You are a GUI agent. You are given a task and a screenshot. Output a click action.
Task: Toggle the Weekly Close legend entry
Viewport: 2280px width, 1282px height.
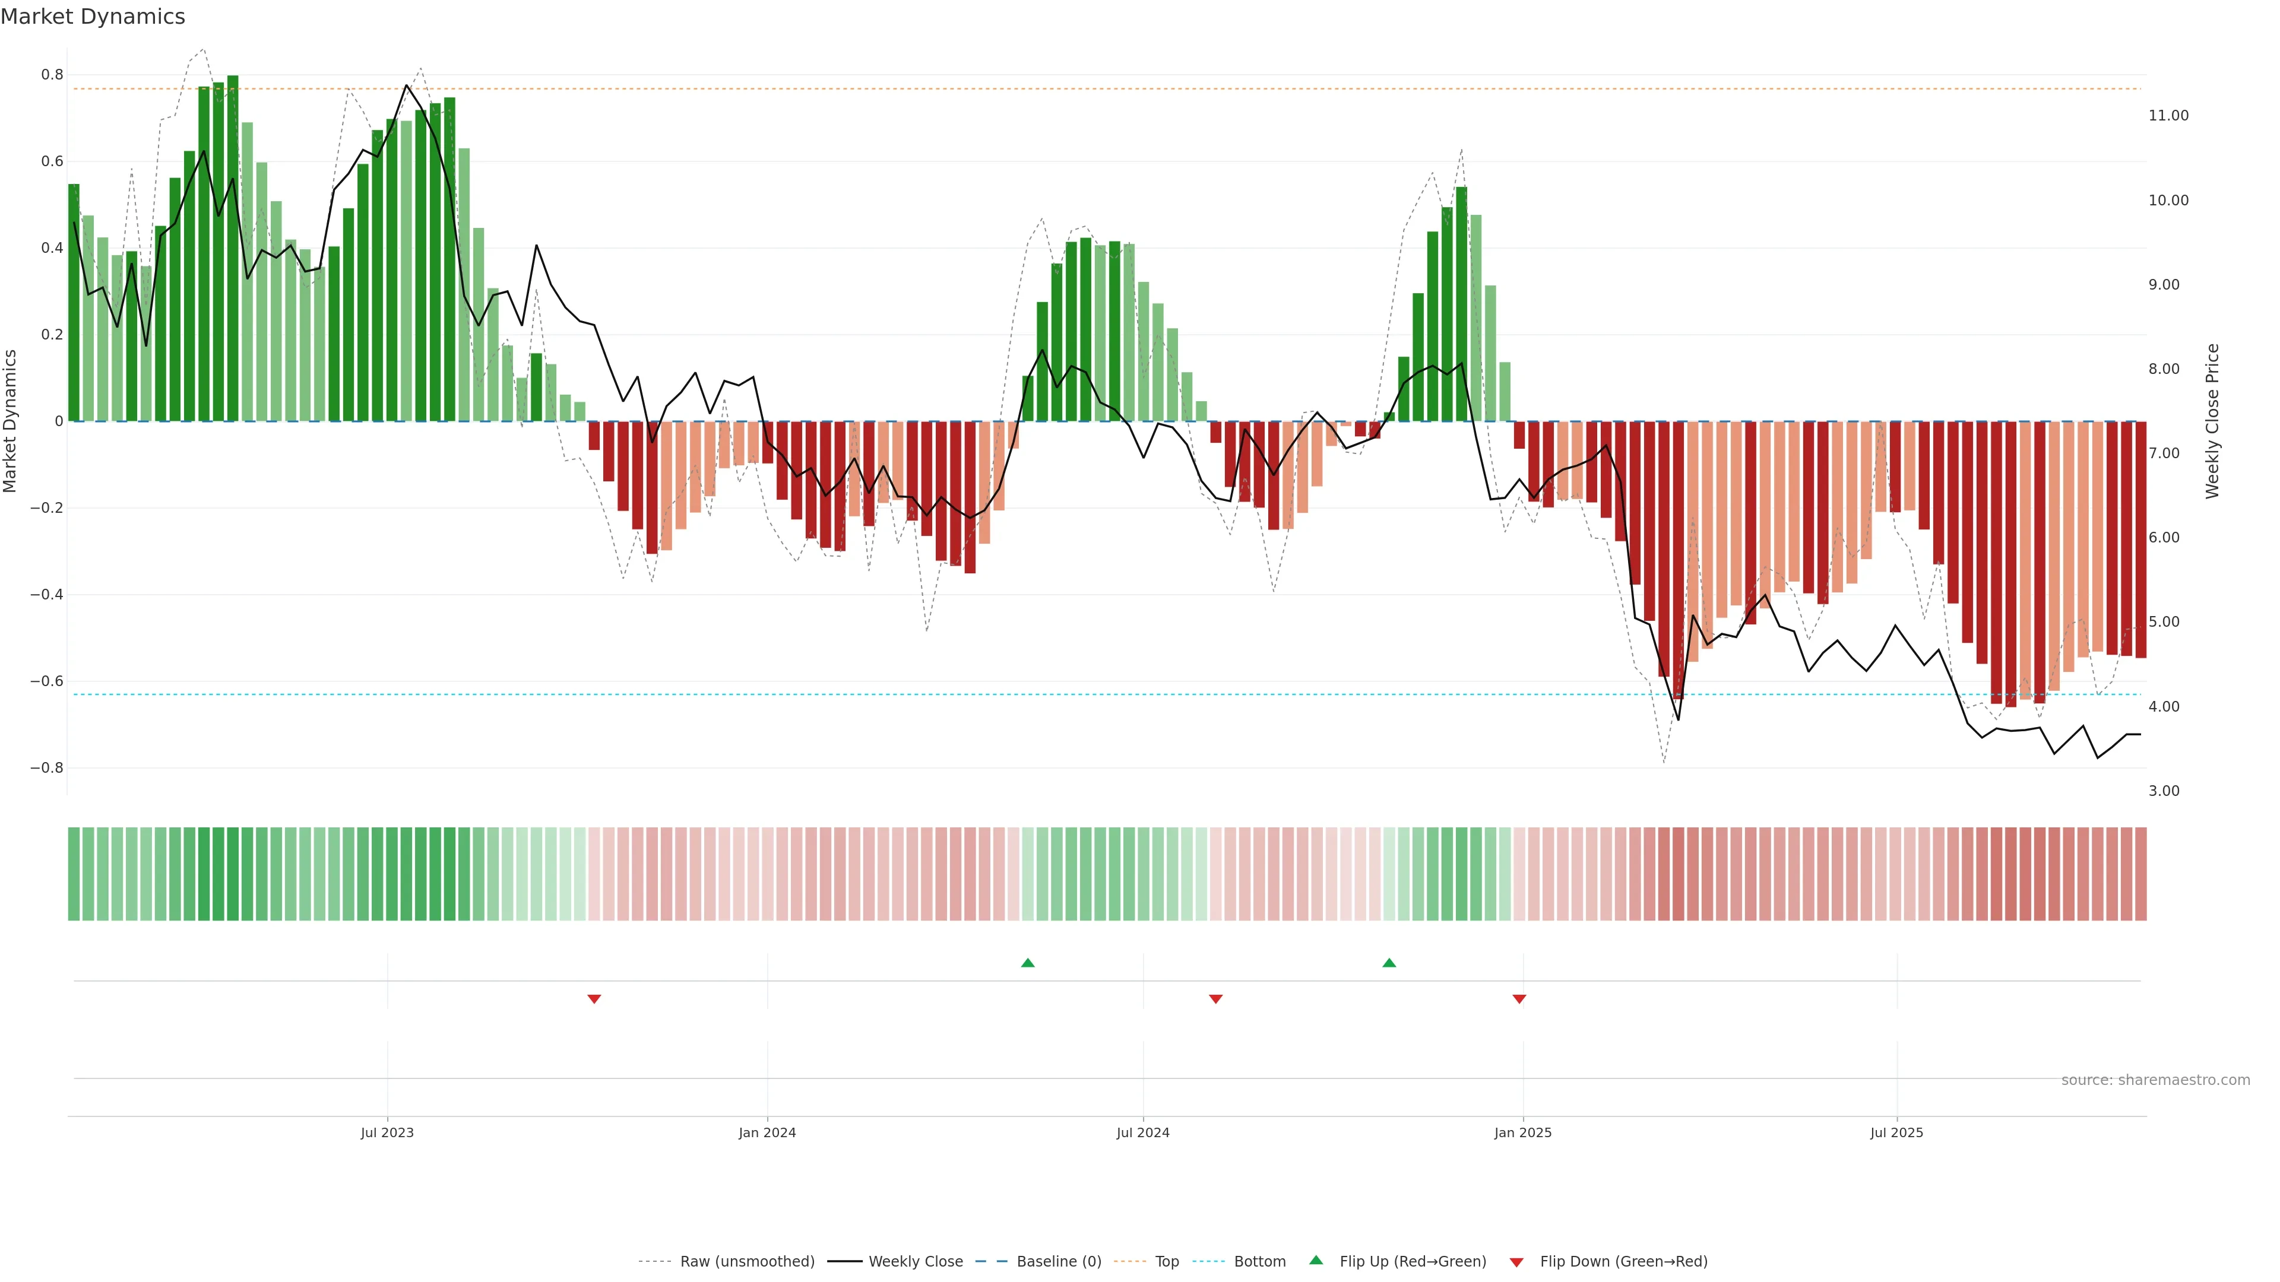915,1261
